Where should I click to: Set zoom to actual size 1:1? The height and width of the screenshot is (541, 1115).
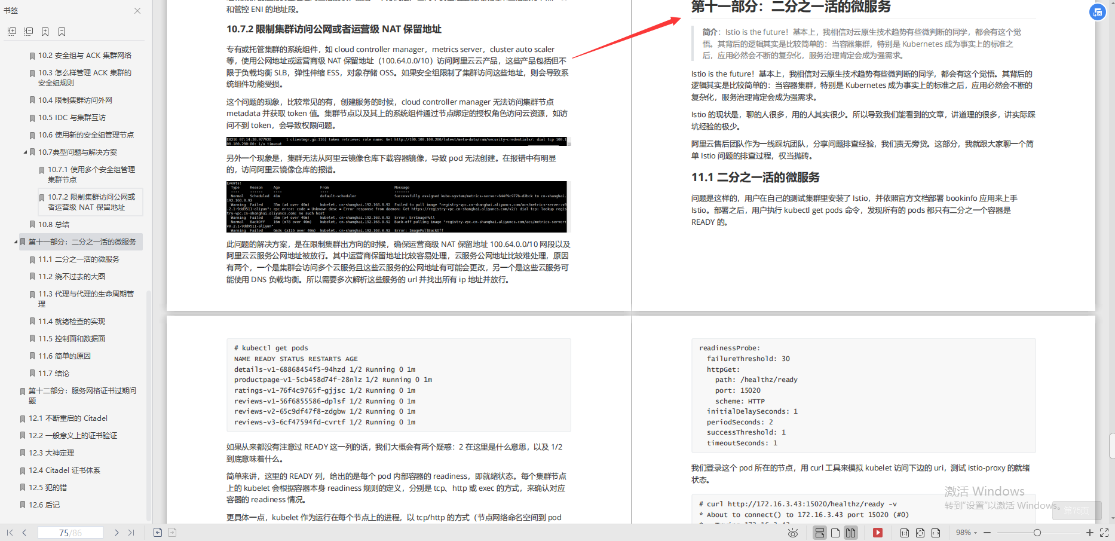tap(905, 533)
